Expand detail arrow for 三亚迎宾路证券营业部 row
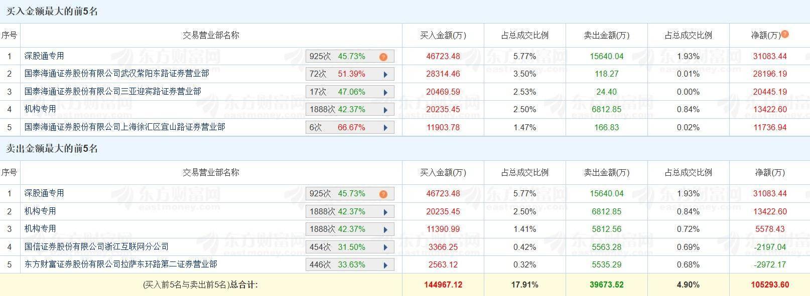810x296 pixels. coord(386,92)
